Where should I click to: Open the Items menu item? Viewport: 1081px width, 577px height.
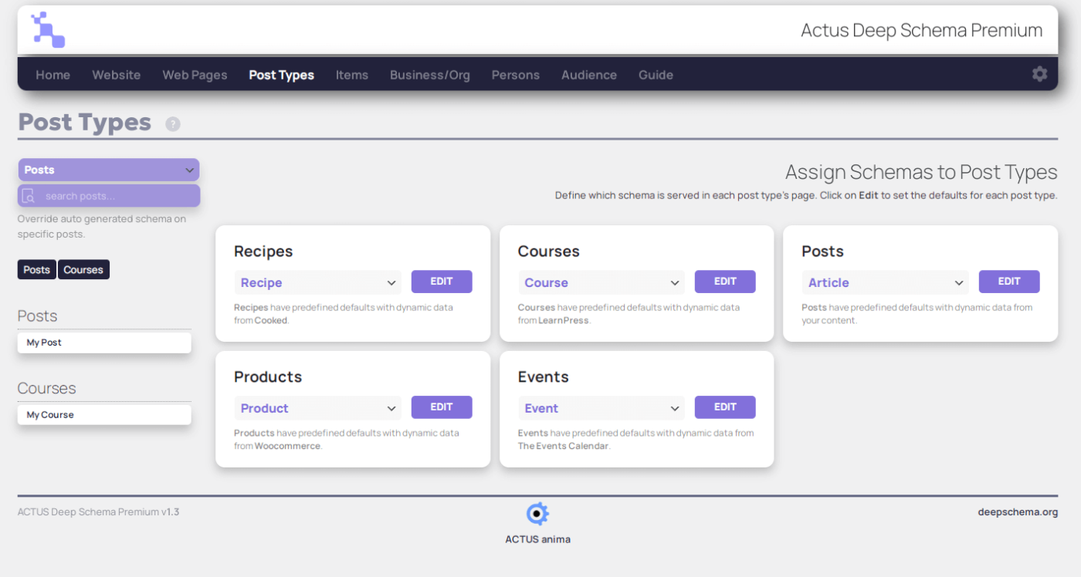(352, 75)
